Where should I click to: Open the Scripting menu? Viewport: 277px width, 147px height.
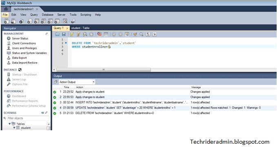[86, 15]
